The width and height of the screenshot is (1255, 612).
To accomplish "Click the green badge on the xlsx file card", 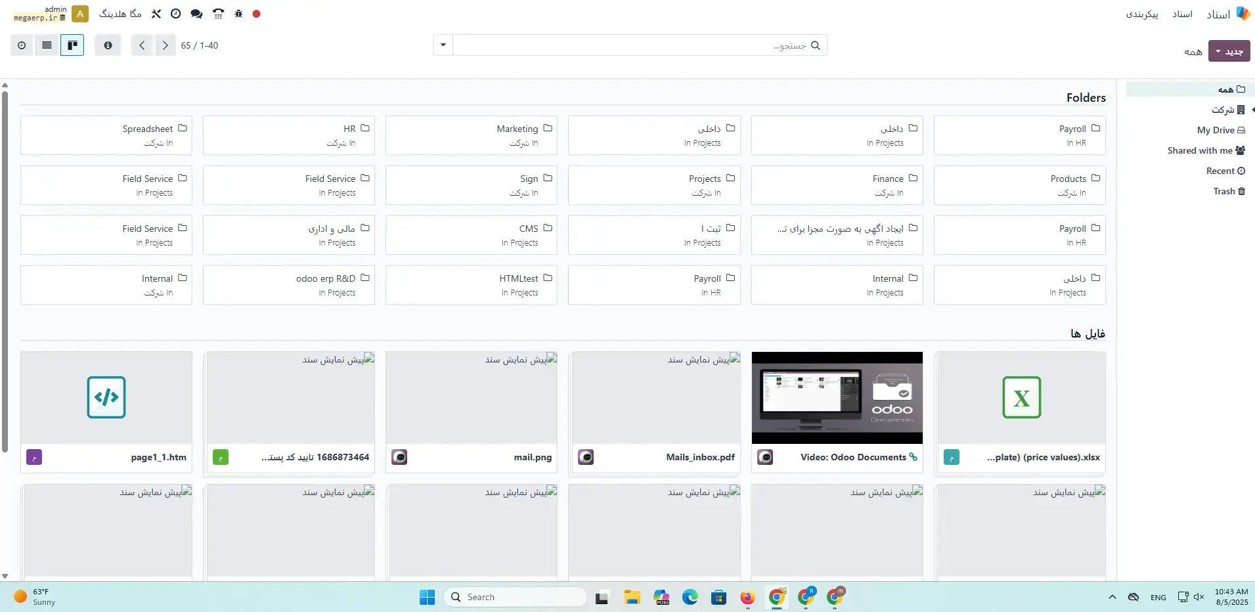I will pyautogui.click(x=952, y=457).
